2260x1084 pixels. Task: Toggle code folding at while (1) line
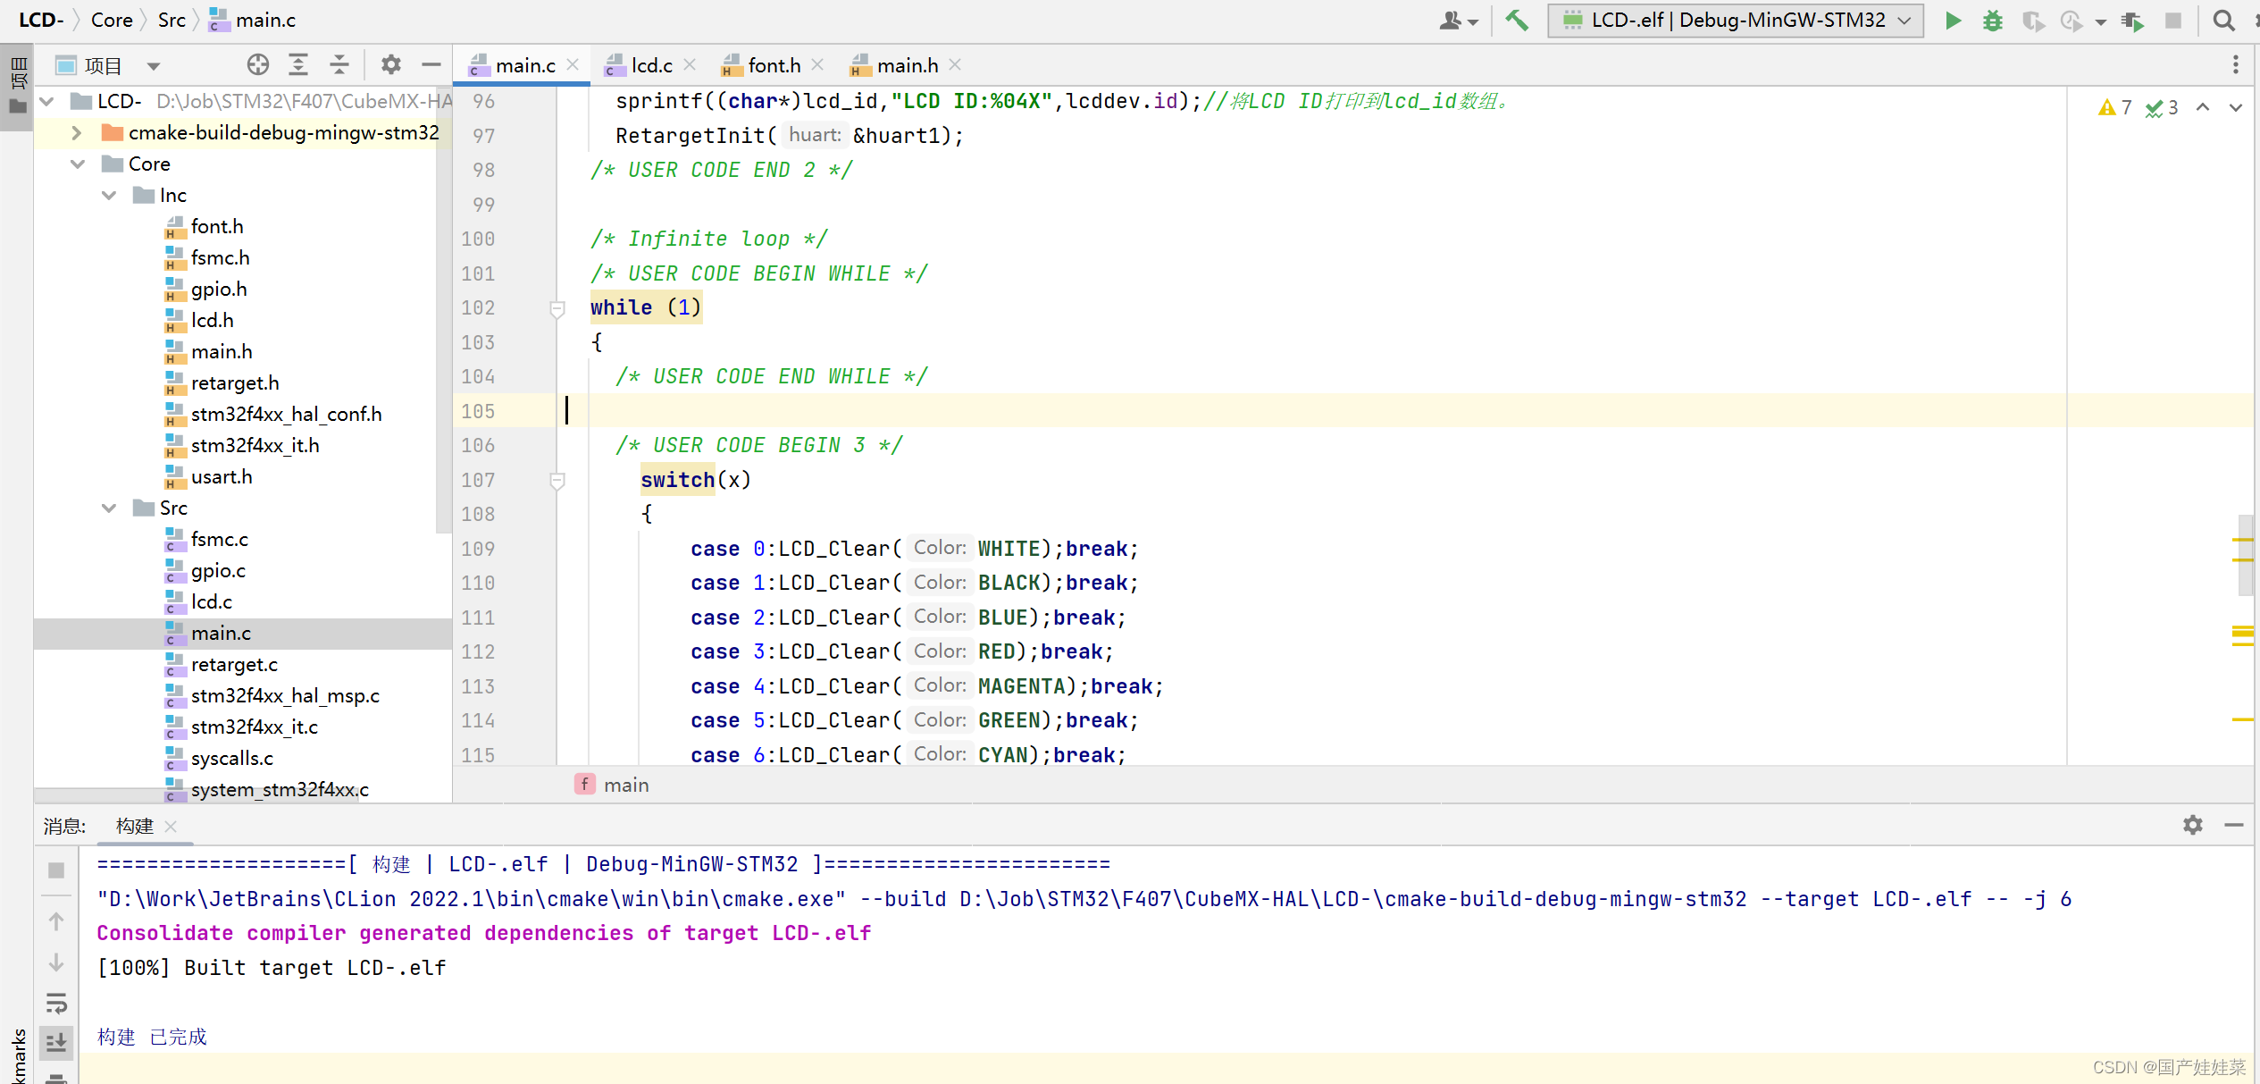click(x=557, y=308)
